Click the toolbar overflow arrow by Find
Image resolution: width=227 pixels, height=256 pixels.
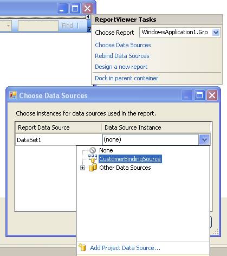(x=89, y=29)
